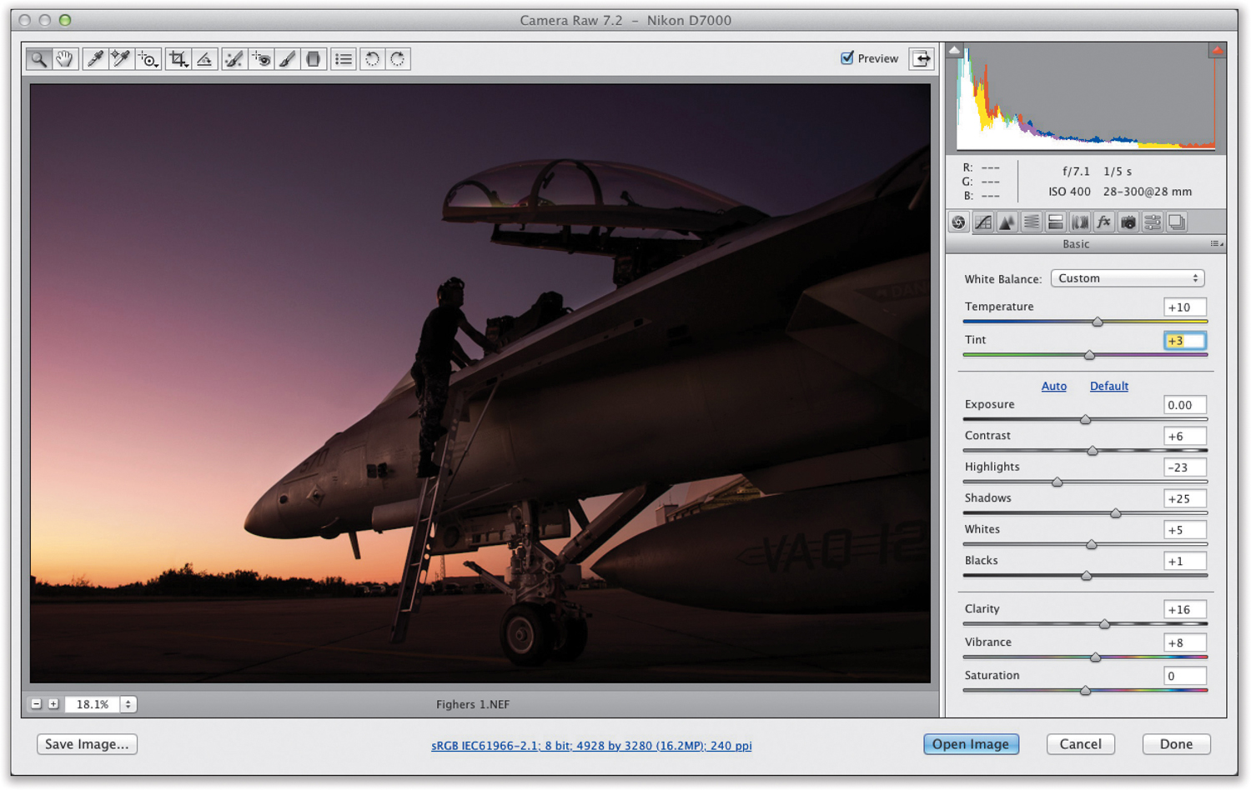Rotate image 90° clockwise
This screenshot has height=790, width=1251.
tap(398, 59)
